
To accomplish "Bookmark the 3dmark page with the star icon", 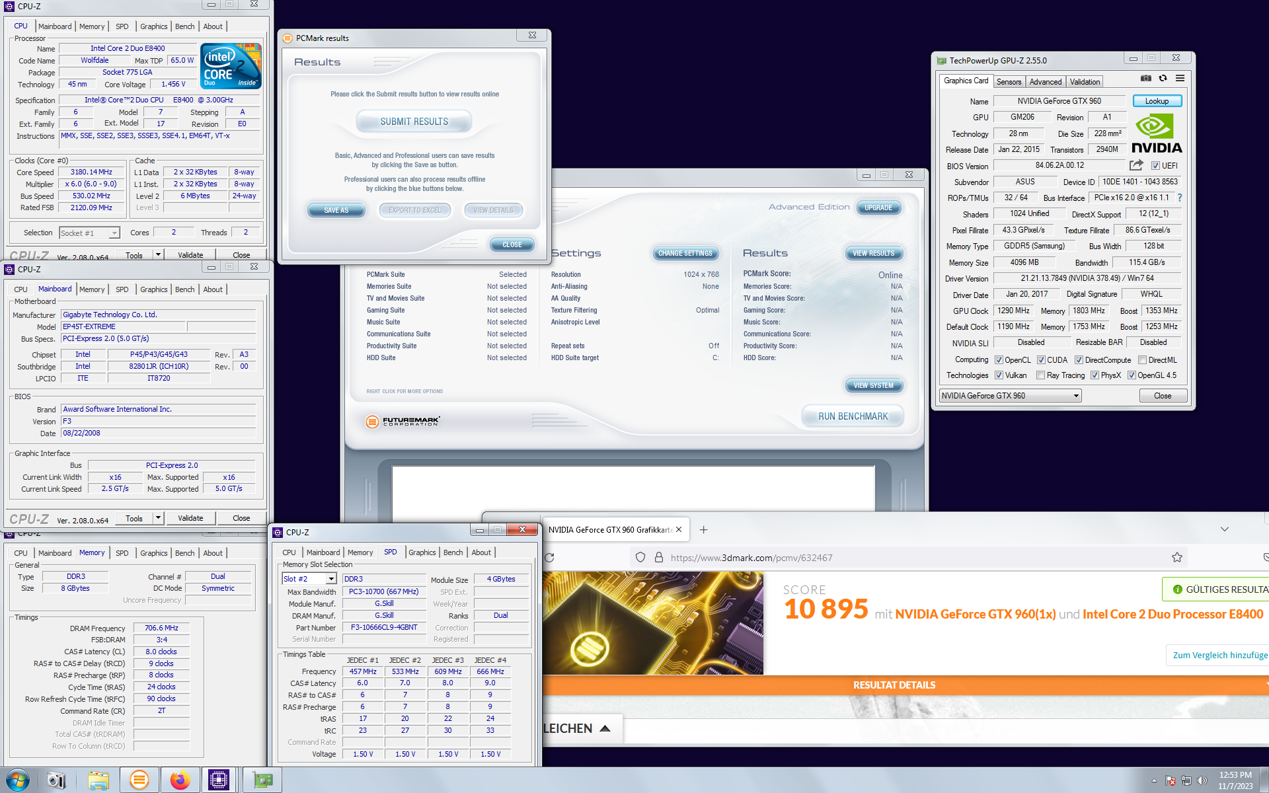I will [x=1177, y=557].
